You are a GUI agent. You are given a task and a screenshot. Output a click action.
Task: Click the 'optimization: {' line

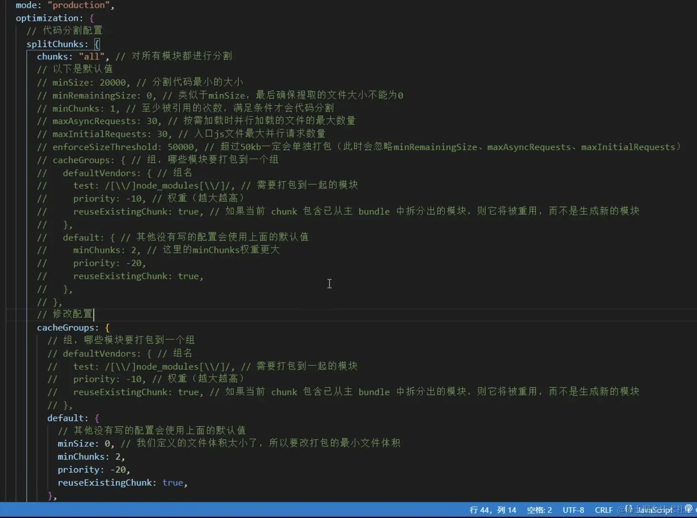pyautogui.click(x=55, y=18)
